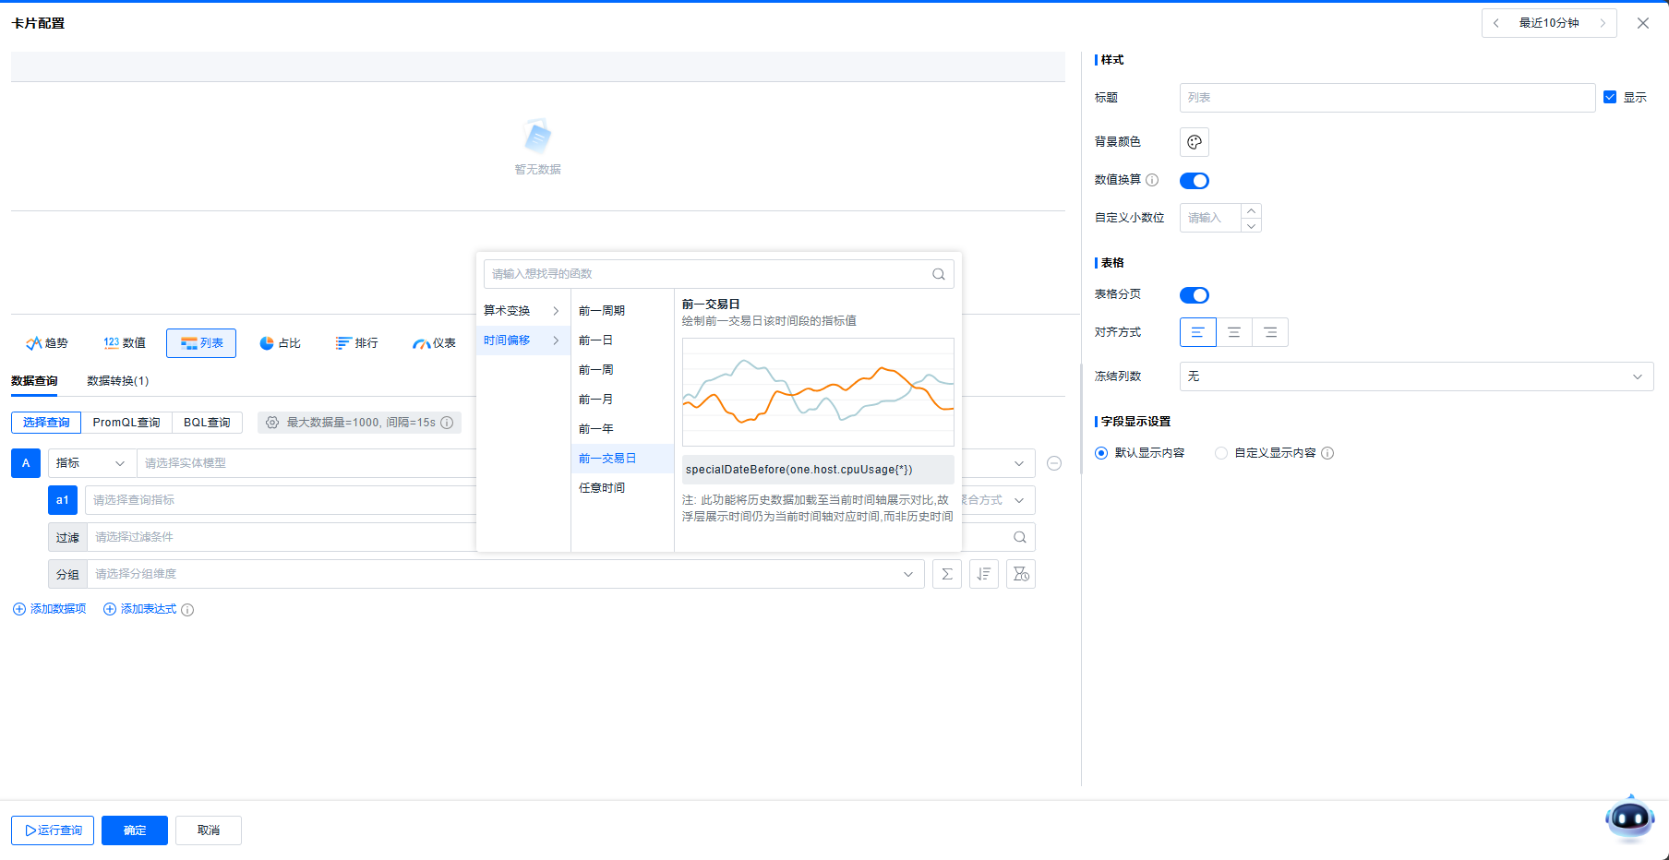Select right alignment icon
This screenshot has height=860, width=1669.
pos(1270,332)
